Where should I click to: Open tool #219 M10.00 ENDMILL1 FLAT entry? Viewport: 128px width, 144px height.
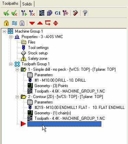point(80,108)
